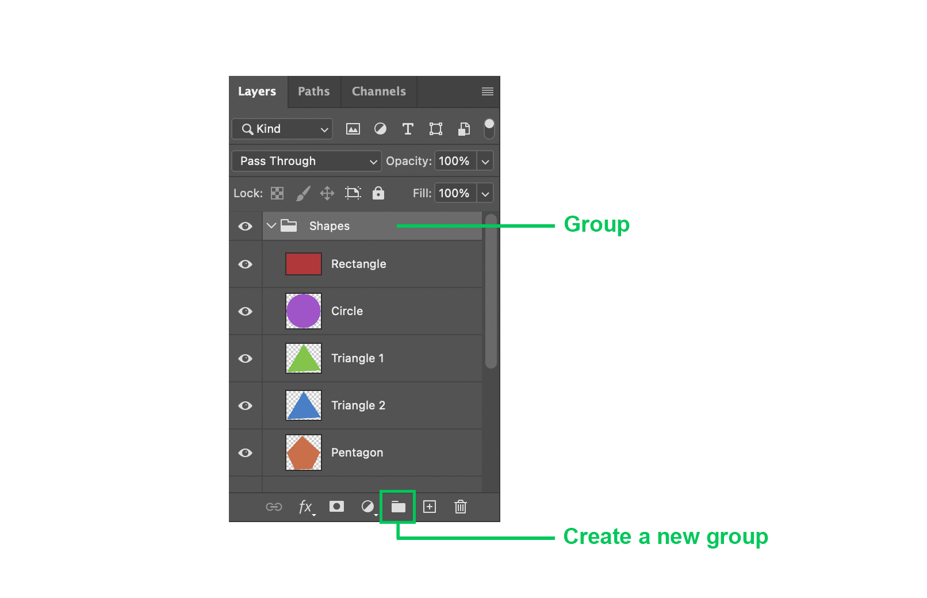Lock artboard nesting icon
The width and height of the screenshot is (927, 598).
[x=353, y=193]
